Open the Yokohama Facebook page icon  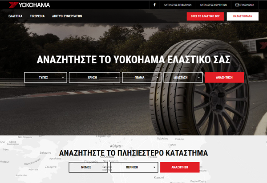coord(154,5)
